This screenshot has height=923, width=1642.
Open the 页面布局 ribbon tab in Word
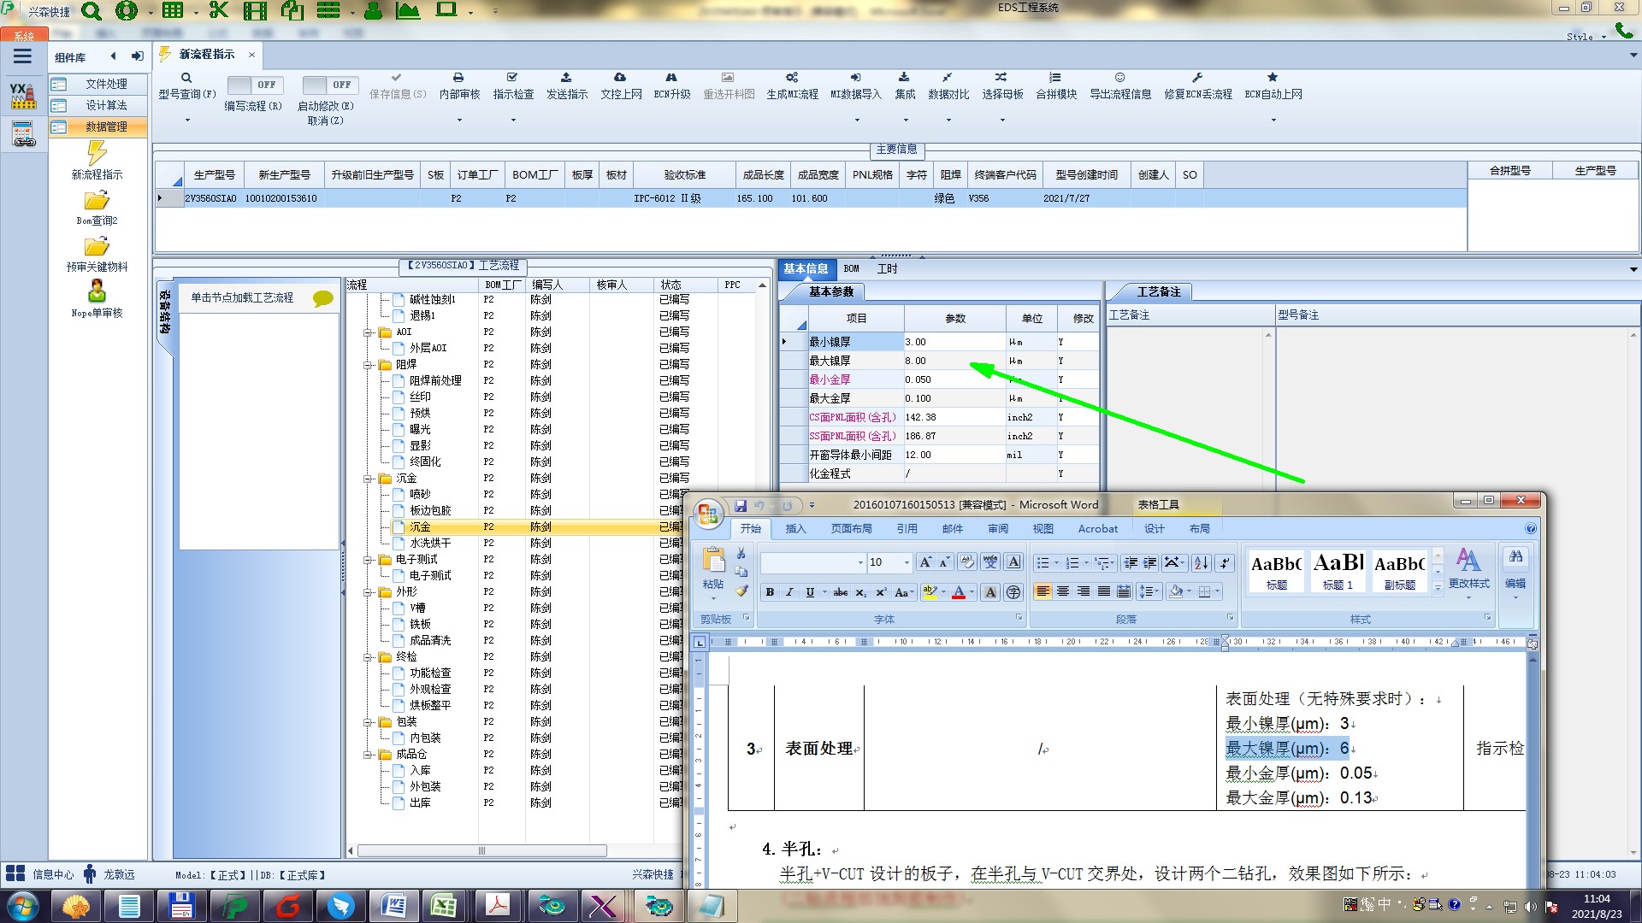[x=851, y=529]
